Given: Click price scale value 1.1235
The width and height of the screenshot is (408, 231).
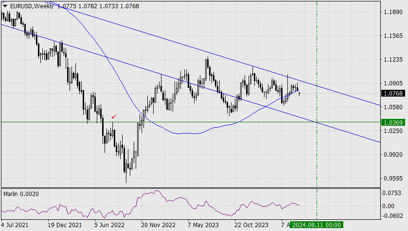Looking at the screenshot, I should 393,60.
